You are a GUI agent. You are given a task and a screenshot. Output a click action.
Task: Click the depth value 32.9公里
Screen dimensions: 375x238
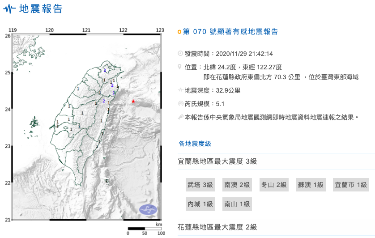pyautogui.click(x=228, y=90)
